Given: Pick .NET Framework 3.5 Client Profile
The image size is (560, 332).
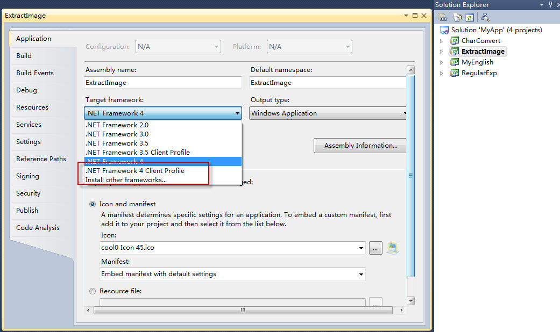Looking at the screenshot, I should click(163, 153).
